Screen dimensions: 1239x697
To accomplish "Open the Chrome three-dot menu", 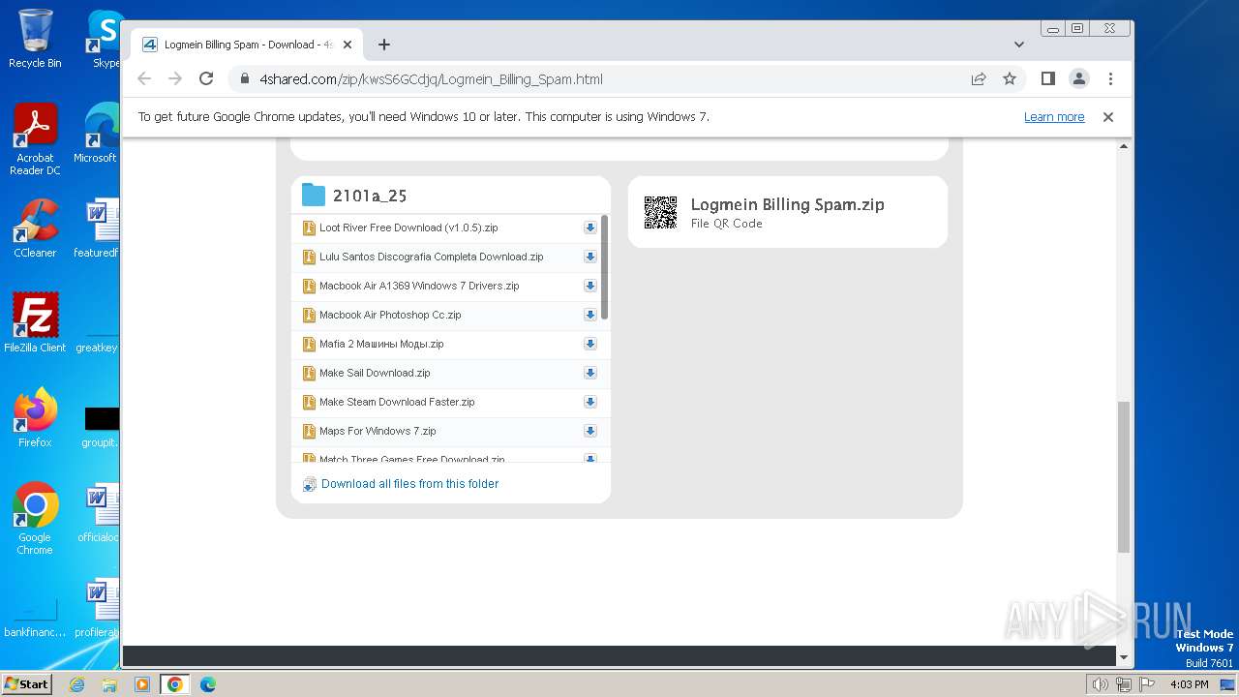I will click(x=1110, y=78).
